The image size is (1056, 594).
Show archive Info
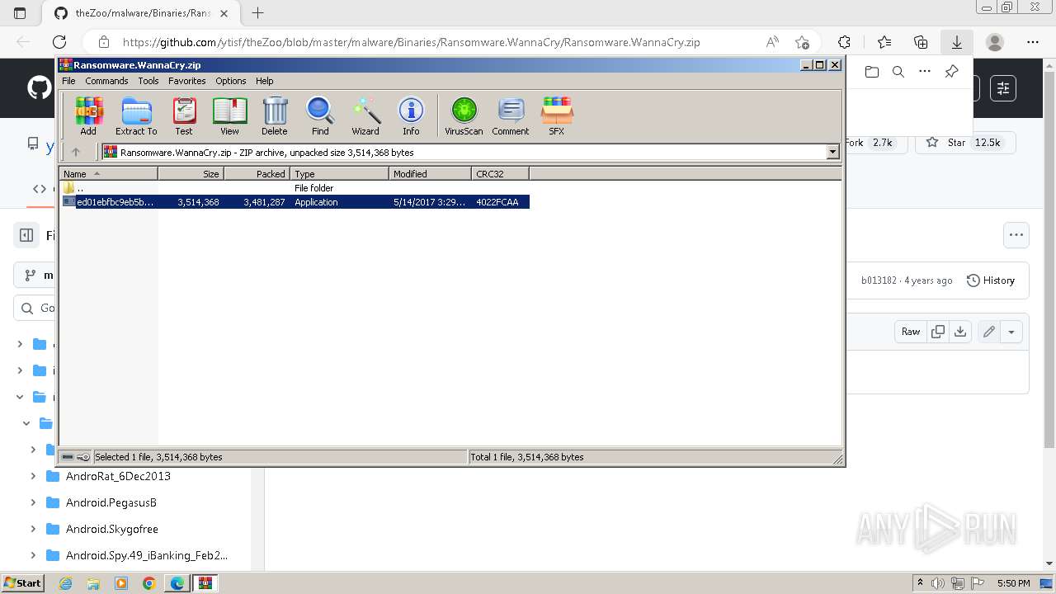411,116
